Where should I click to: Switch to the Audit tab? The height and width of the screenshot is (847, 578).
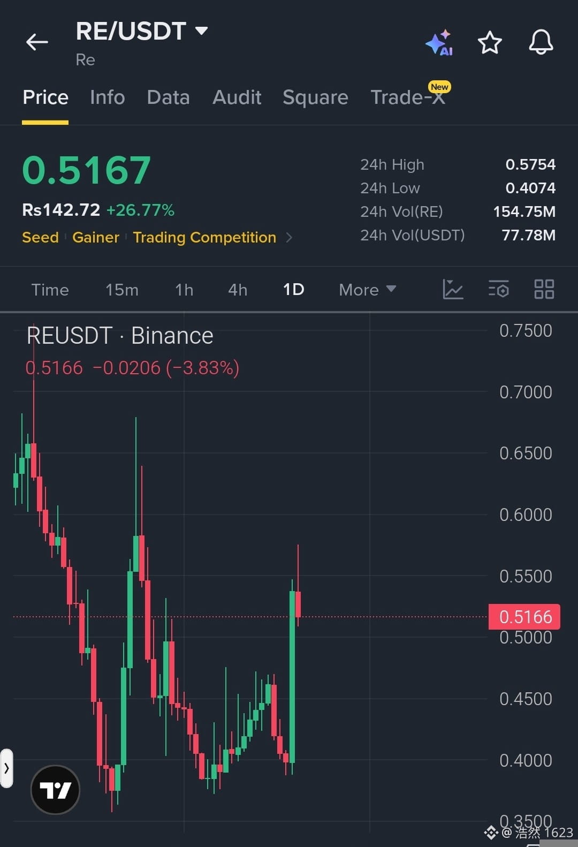click(237, 97)
